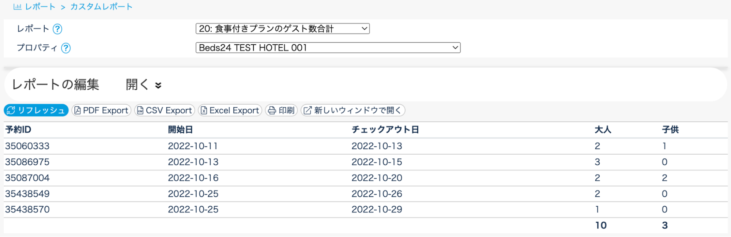
Task: Click the 大人 column header
Action: (x=603, y=129)
